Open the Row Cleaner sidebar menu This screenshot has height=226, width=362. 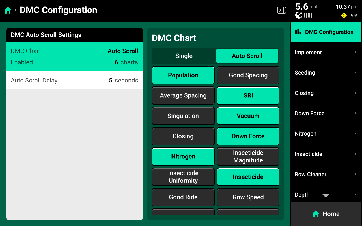[x=326, y=174]
